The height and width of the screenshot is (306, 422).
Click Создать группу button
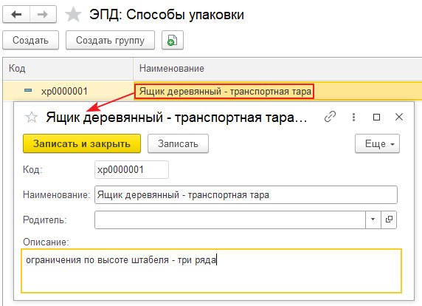coord(110,40)
